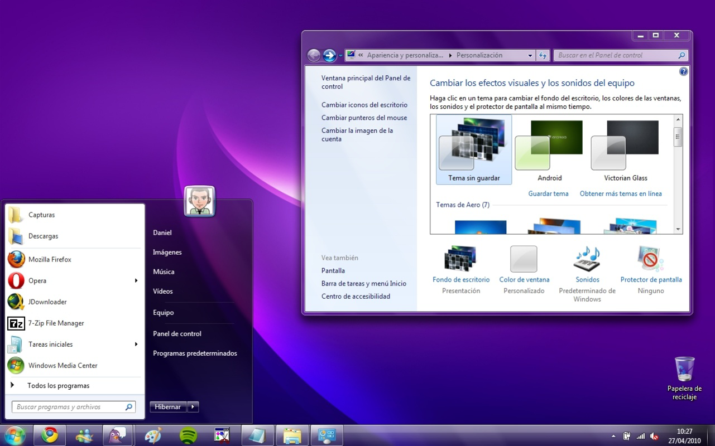Viewport: 715px width, 446px height.
Task: Open Google Chrome from the taskbar
Action: tap(50, 435)
